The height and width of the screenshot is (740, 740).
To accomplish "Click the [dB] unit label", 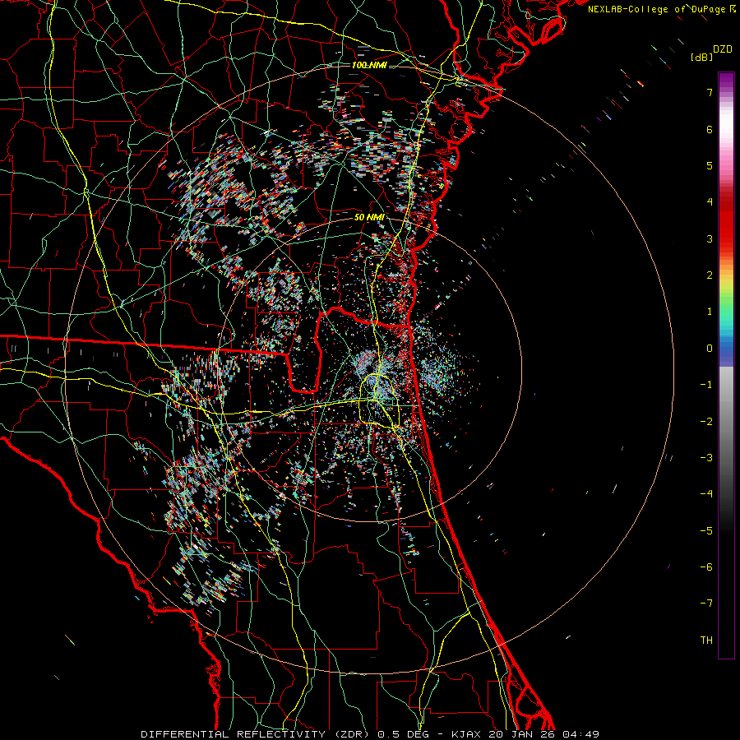I will coord(701,58).
